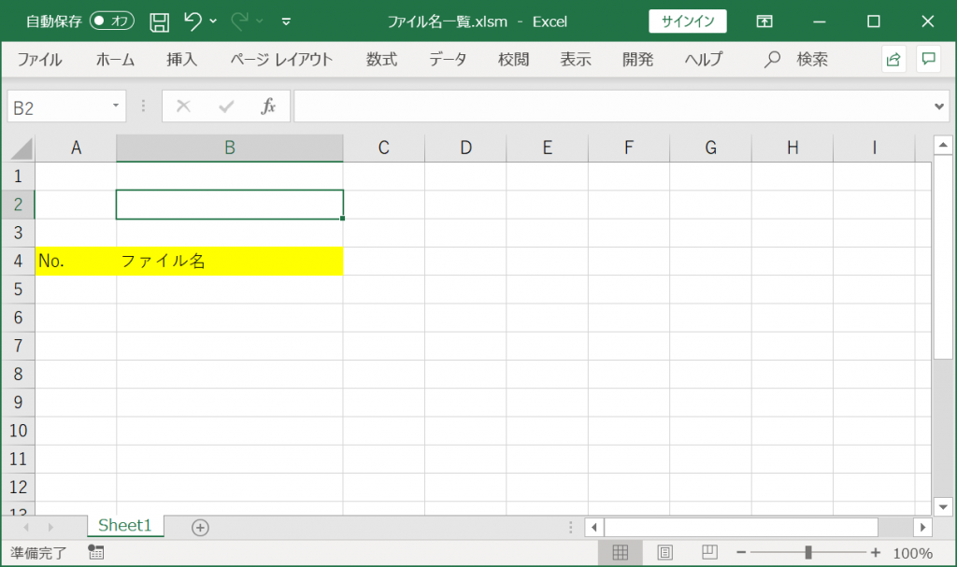Click horizontal scrollbar left arrow
957x567 pixels.
(593, 527)
